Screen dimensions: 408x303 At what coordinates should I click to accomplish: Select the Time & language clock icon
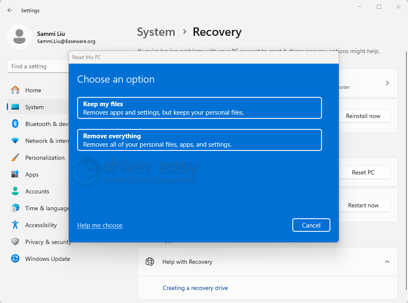coord(15,208)
